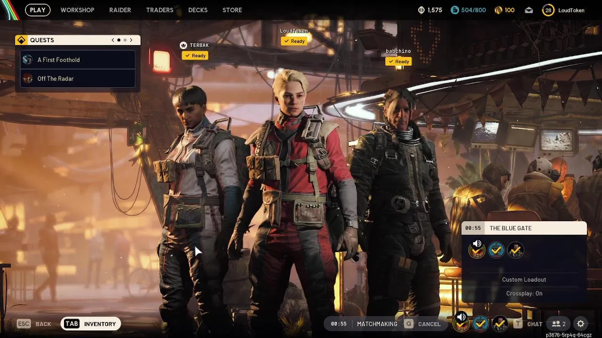Image resolution: width=602 pixels, height=338 pixels.
Task: Click the TERBAK player name tag
Action: click(199, 45)
